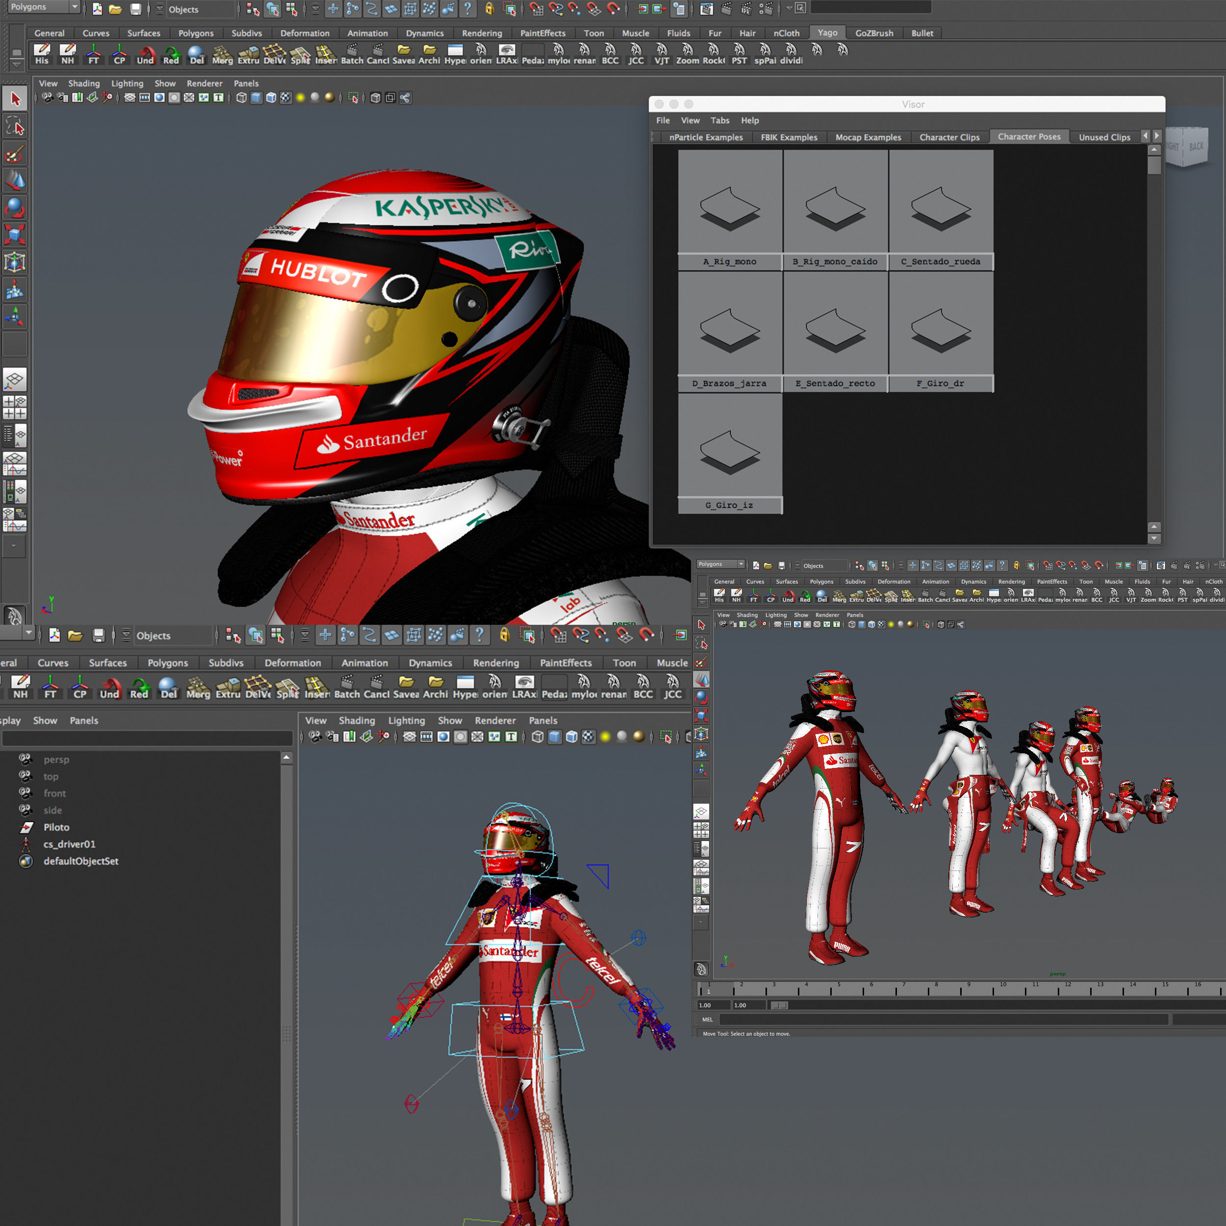Toggle wireframe shading cube in the top viewport toolbar

pos(241,98)
